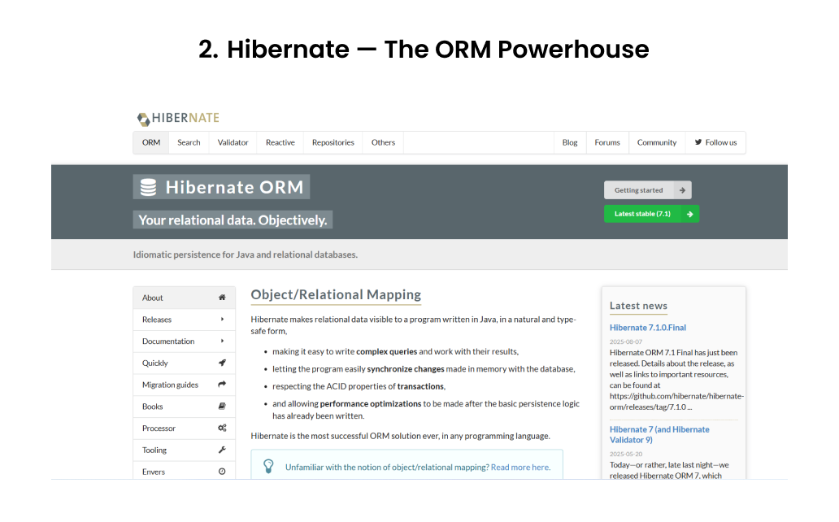Click the Hibernate logo icon
This screenshot has height=522, width=839.
(144, 118)
